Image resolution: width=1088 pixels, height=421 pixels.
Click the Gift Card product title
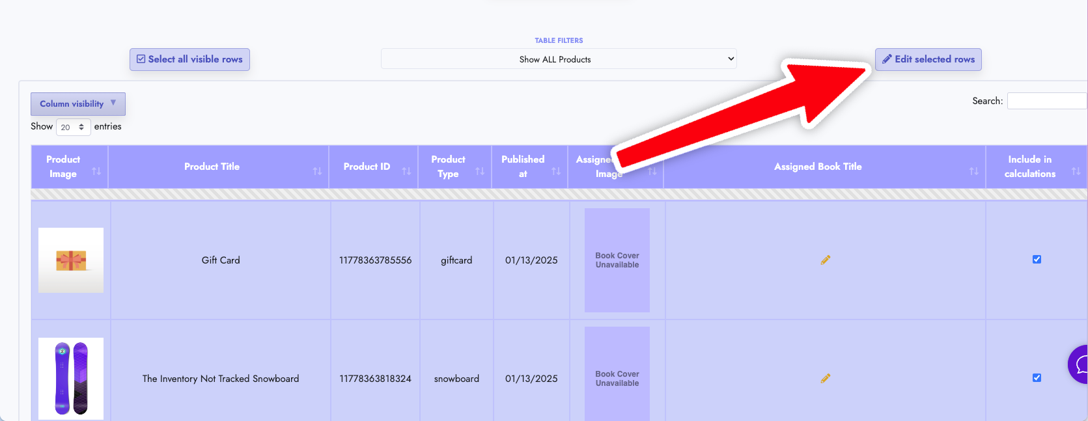(x=221, y=260)
